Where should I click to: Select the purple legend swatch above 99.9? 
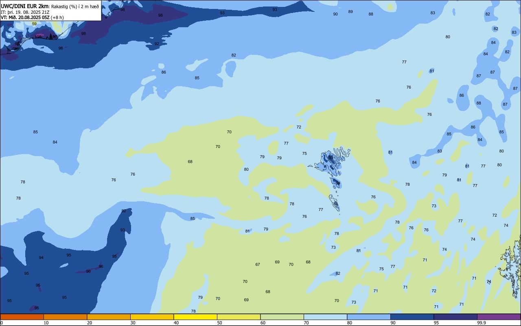[x=499, y=317]
